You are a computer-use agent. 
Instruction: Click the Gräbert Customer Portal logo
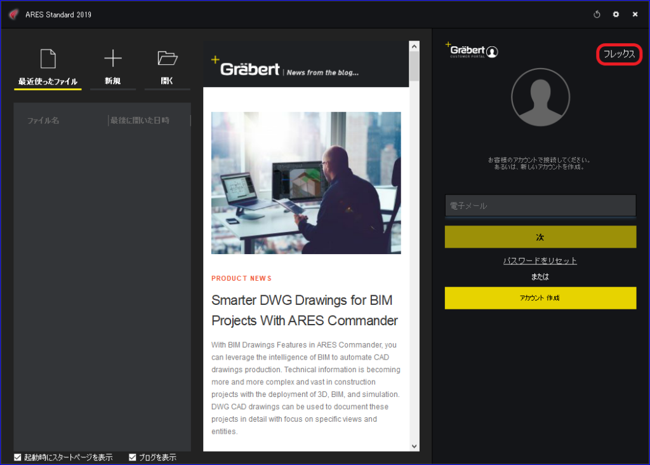point(472,51)
